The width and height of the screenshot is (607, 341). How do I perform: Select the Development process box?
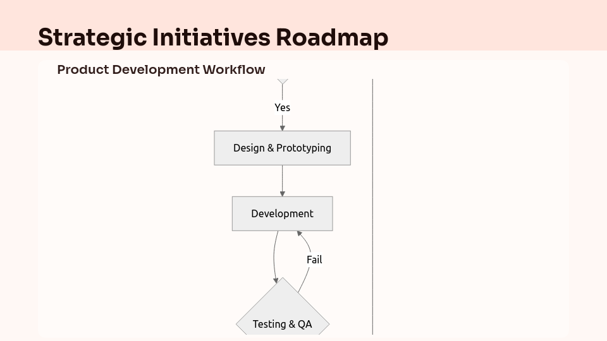coord(282,213)
